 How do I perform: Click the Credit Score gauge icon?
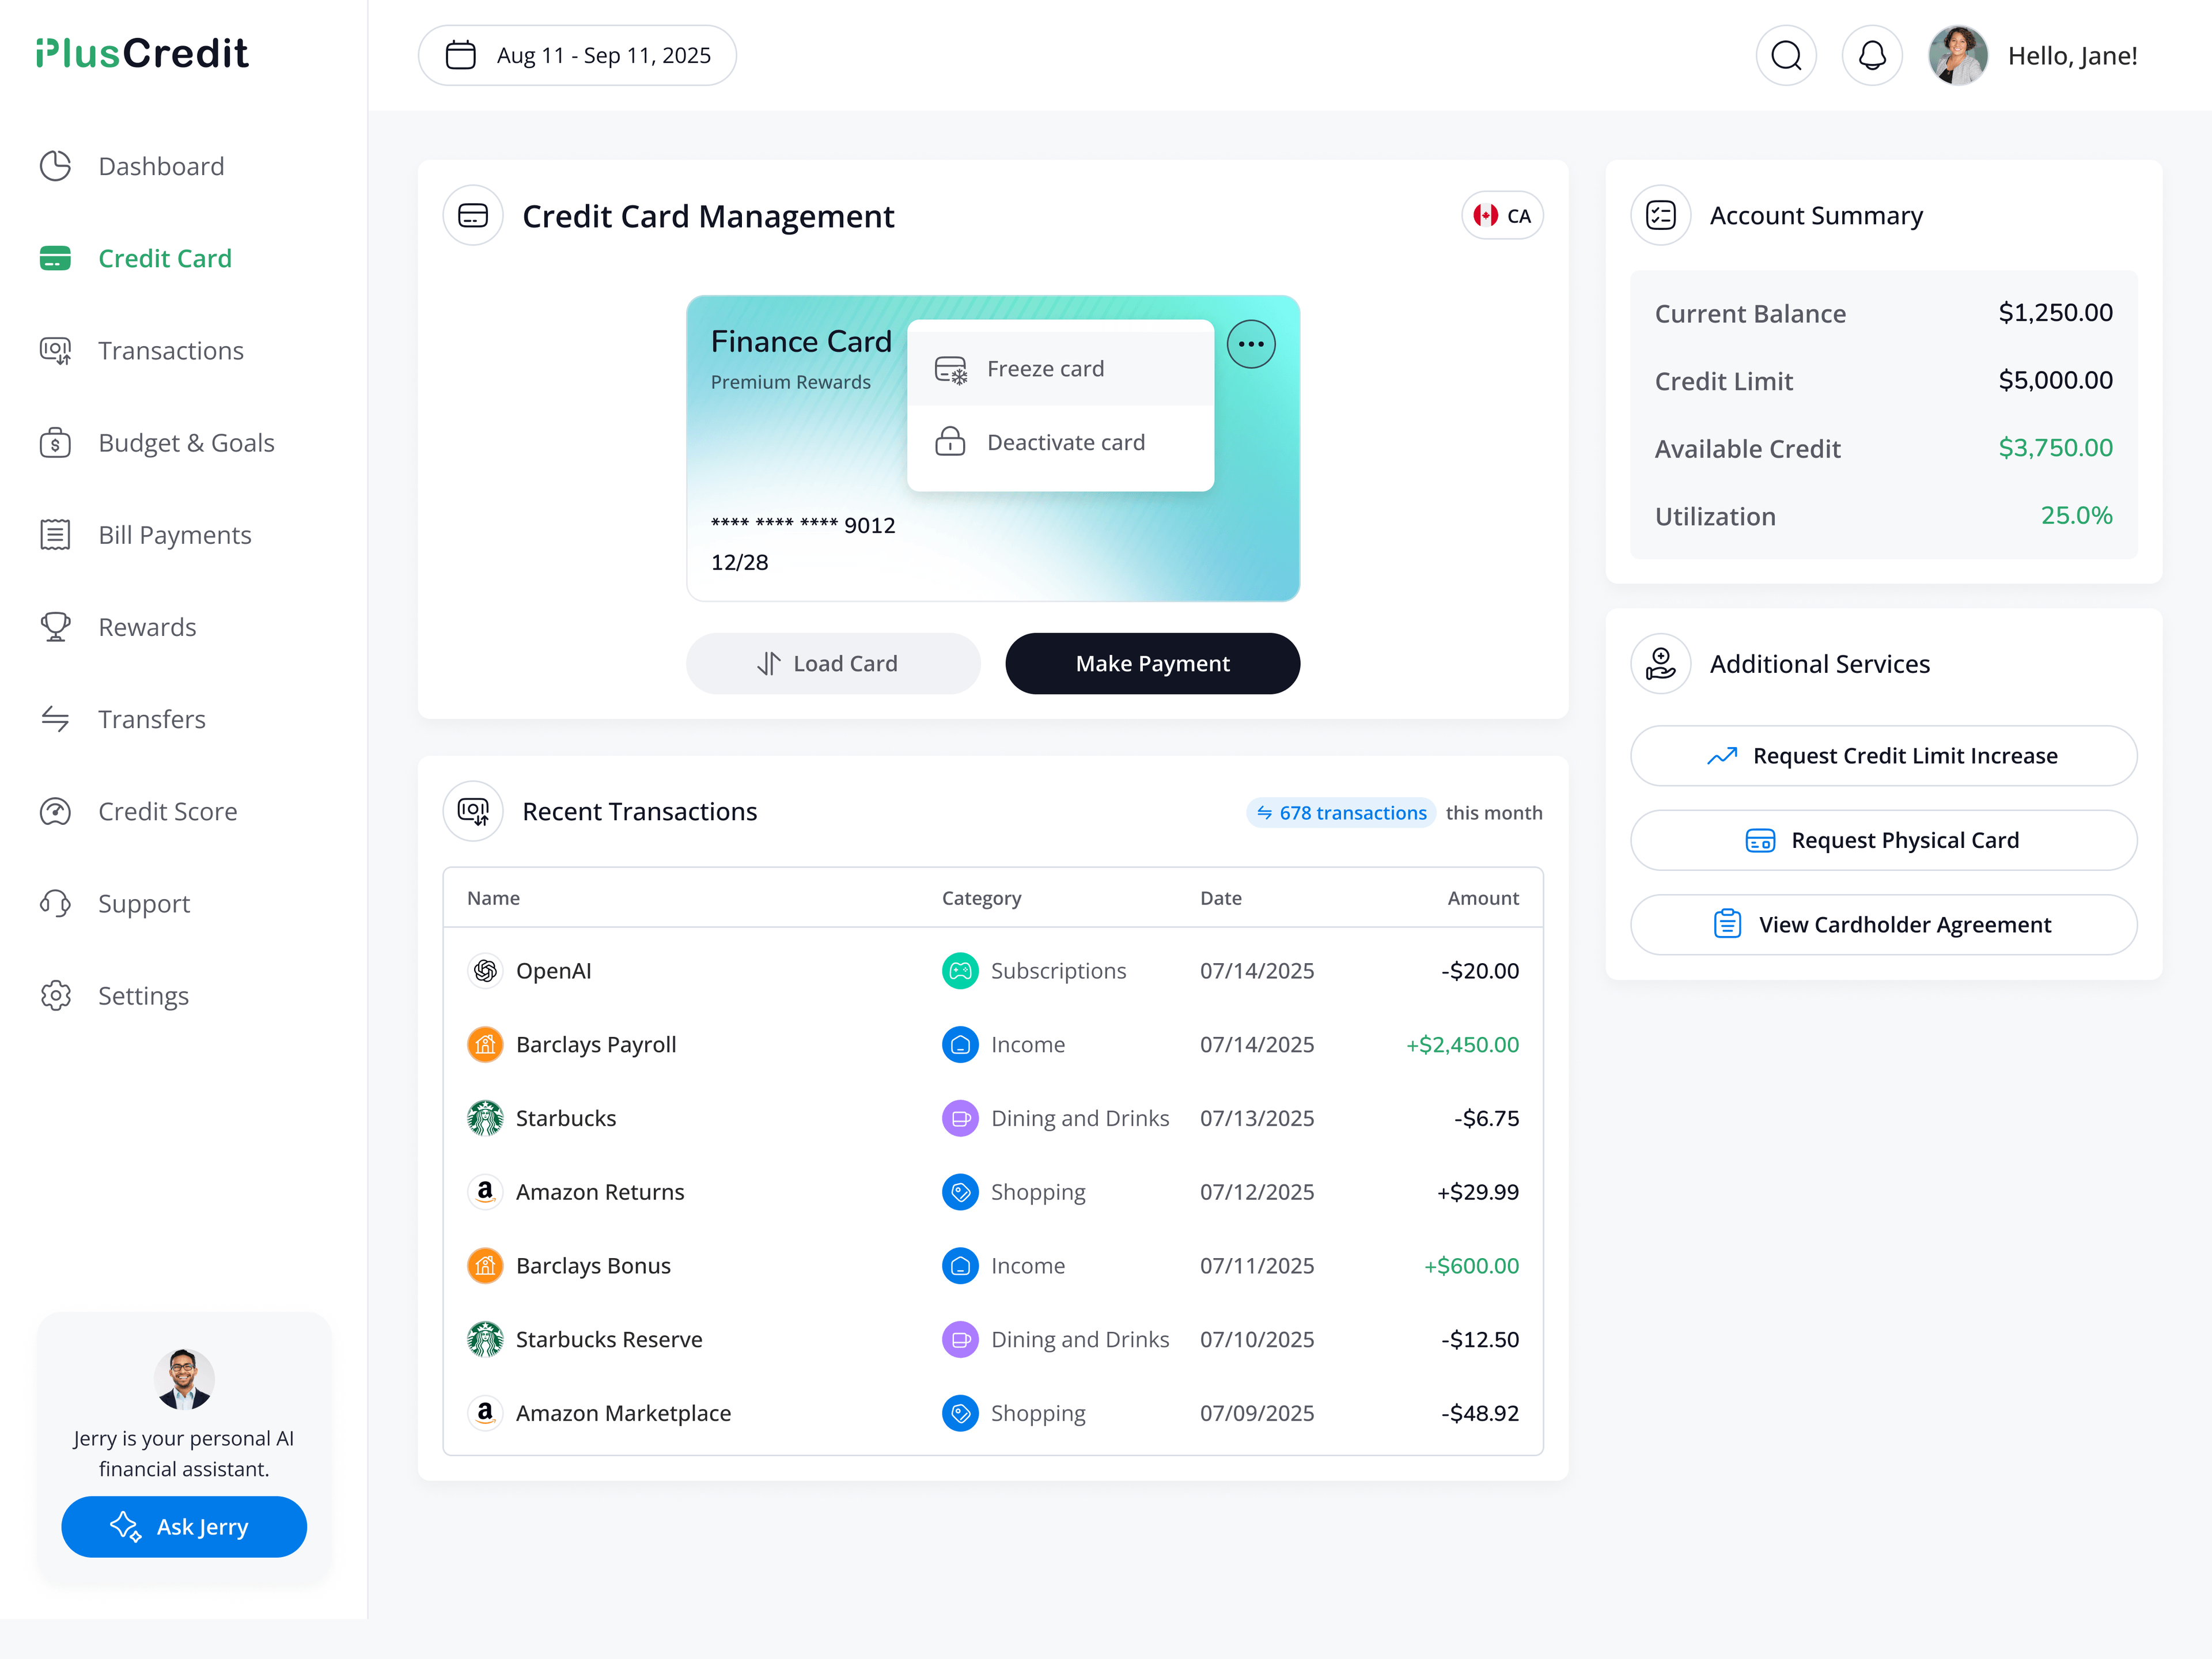(55, 811)
